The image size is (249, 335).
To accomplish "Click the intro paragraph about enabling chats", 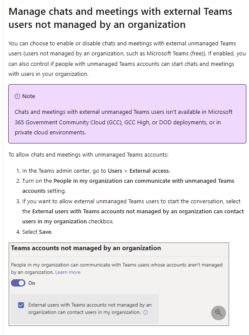I will (127, 59).
